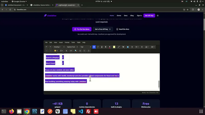
Task: Click the curly braces code block icon
Action: (x=80, y=51)
